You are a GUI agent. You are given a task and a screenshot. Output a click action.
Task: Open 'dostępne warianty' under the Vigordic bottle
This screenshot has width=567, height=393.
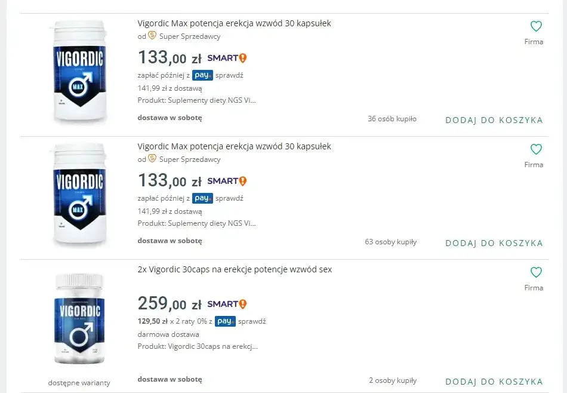coord(79,383)
